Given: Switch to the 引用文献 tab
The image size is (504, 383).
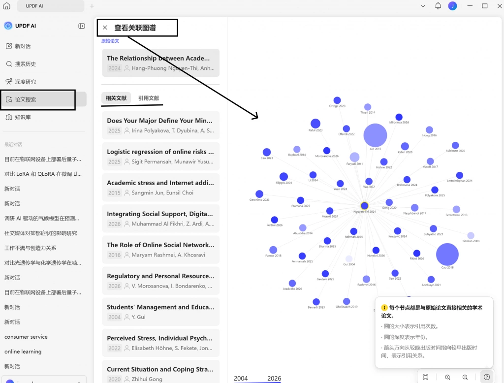Looking at the screenshot, I should pos(149,98).
